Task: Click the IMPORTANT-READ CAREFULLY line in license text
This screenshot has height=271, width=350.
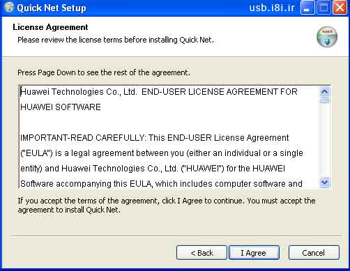Action: point(154,138)
